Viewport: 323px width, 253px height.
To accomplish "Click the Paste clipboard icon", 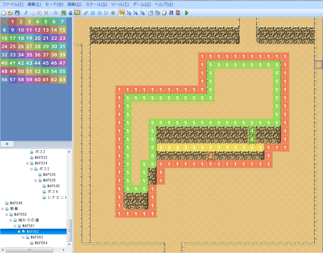I will coord(40,13).
